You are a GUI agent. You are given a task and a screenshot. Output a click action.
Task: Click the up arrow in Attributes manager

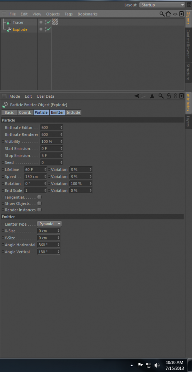tap(152, 96)
